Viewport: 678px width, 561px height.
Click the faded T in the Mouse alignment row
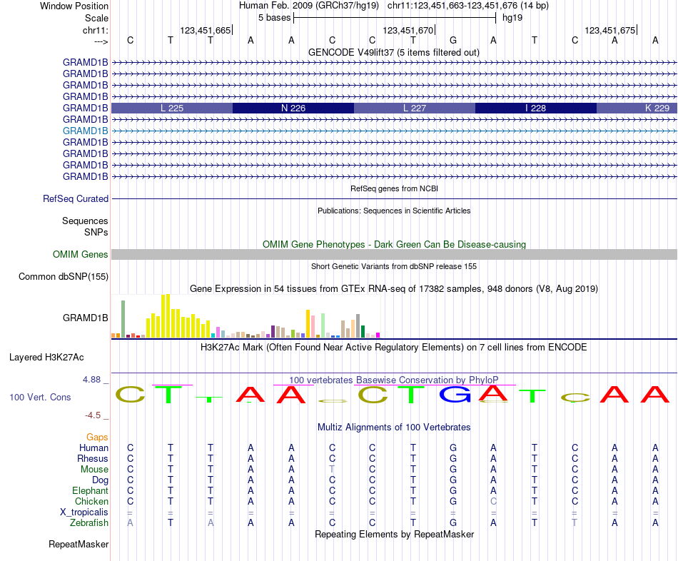(332, 470)
